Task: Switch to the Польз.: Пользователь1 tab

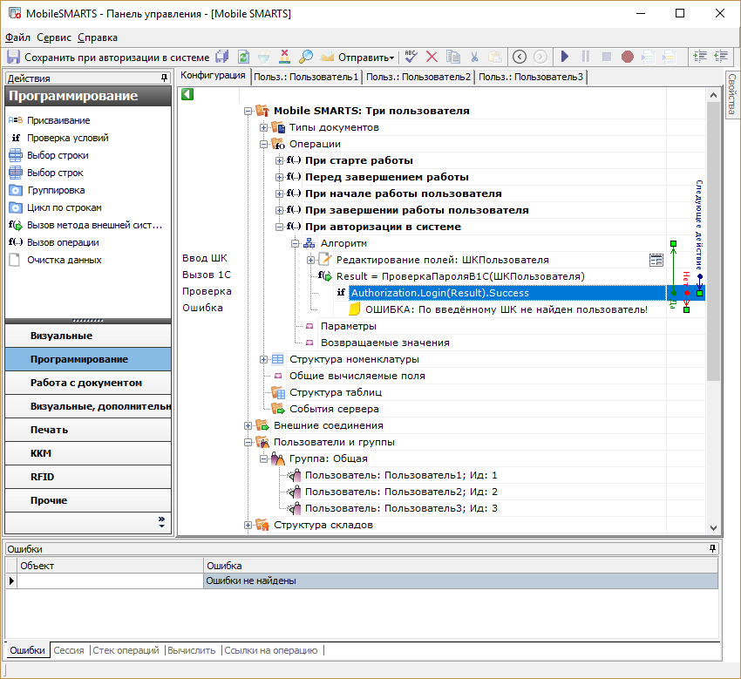Action: pyautogui.click(x=306, y=77)
